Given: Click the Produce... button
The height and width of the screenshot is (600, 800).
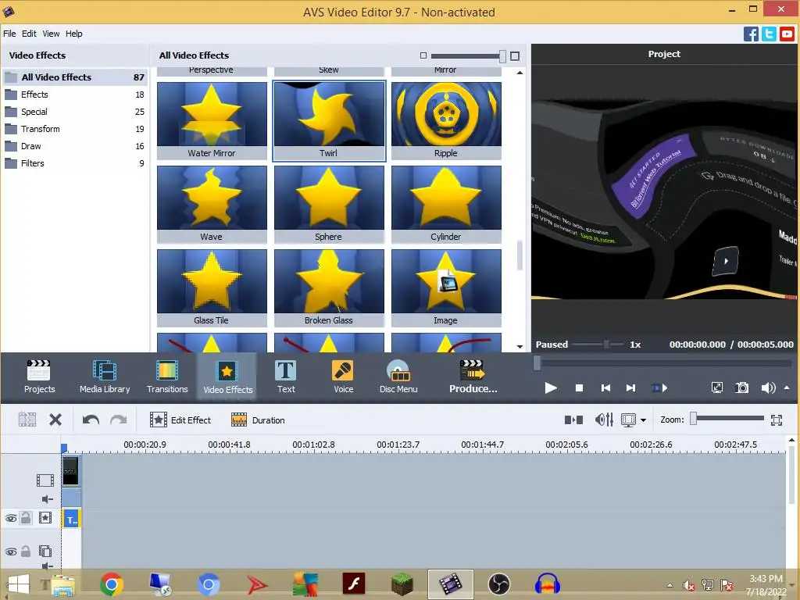Looking at the screenshot, I should tap(473, 377).
